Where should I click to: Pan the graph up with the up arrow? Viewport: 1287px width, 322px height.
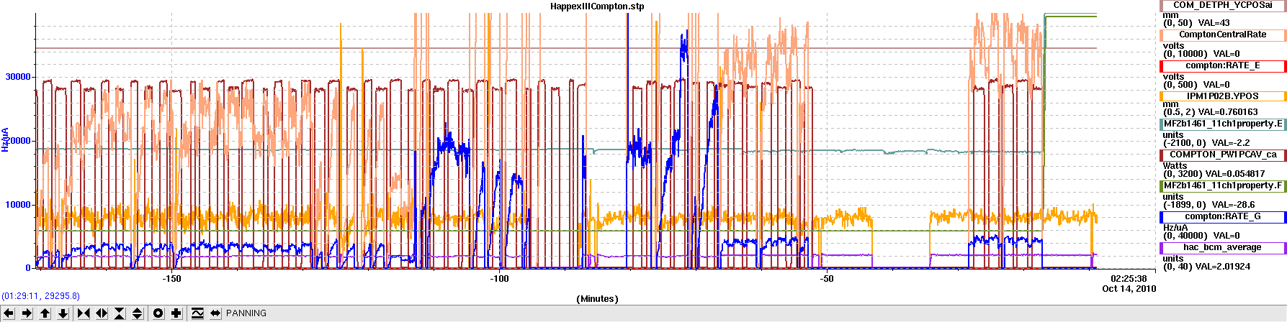click(45, 313)
